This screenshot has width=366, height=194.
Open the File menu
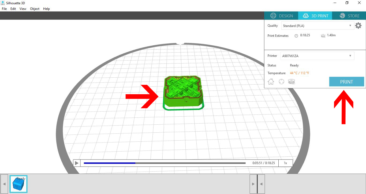[x=4, y=9]
